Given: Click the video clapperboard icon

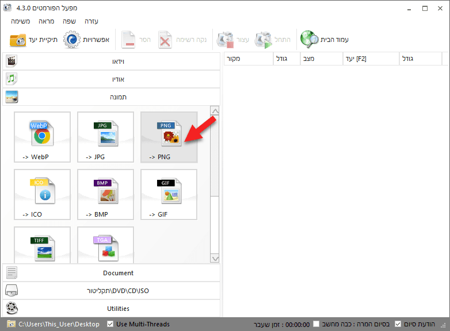Looking at the screenshot, I should (12, 61).
